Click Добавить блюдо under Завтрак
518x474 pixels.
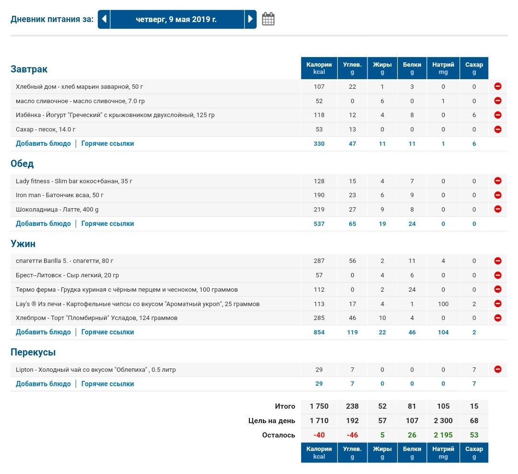coord(43,143)
